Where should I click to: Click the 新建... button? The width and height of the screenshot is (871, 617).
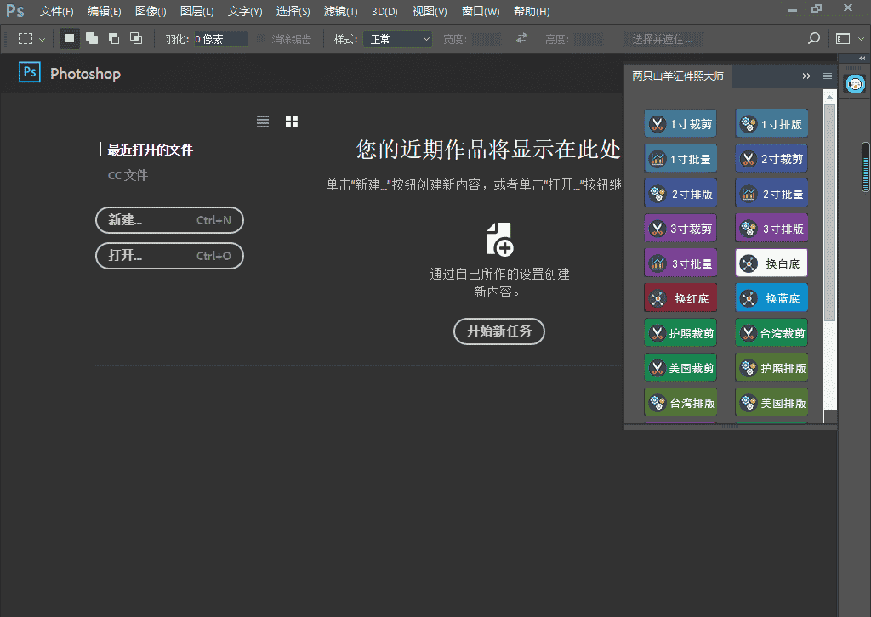(x=169, y=220)
